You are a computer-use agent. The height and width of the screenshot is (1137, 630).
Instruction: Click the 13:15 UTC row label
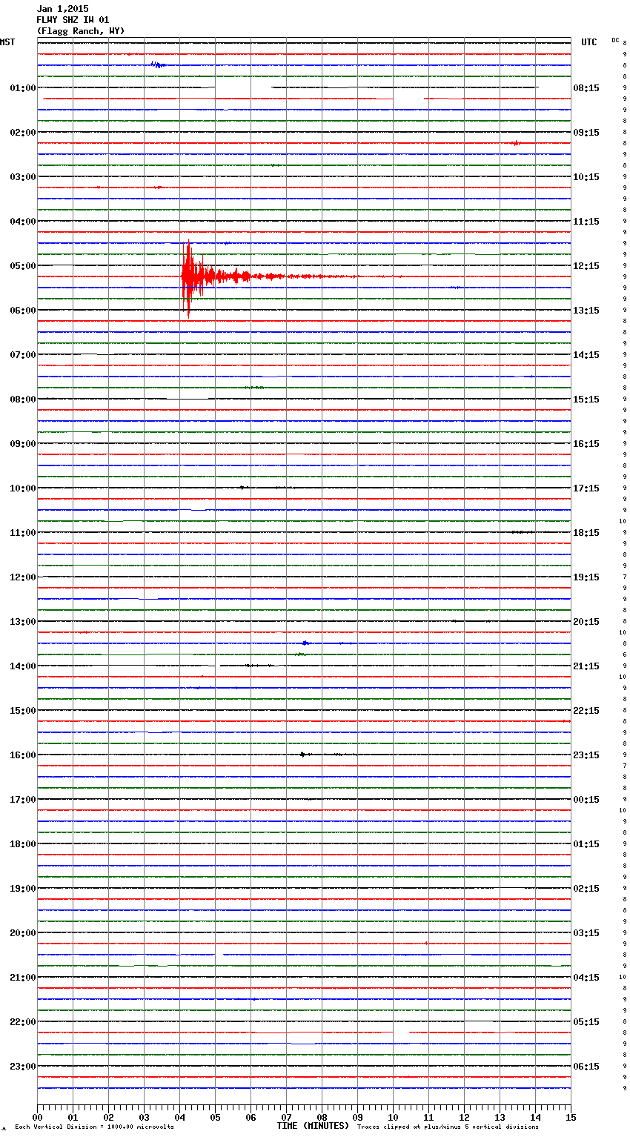(586, 311)
